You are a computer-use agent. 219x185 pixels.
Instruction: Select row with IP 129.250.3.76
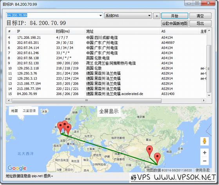107,73
